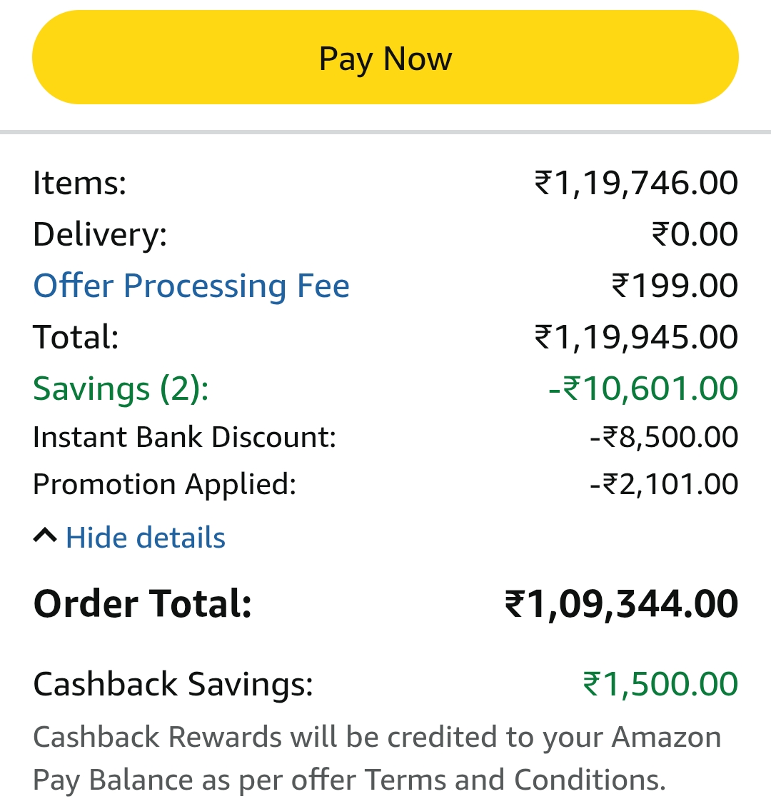Image resolution: width=771 pixels, height=809 pixels.
Task: Click the green Savings (2) label
Action: coord(121,389)
